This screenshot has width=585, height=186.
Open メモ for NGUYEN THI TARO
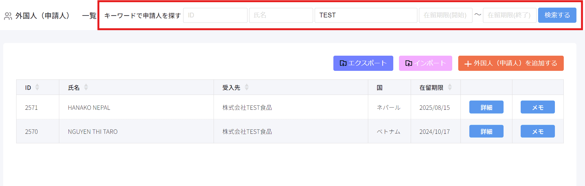tap(537, 131)
